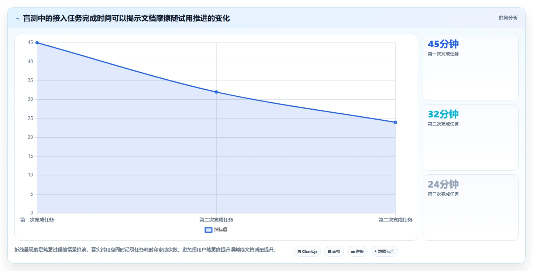The image size is (533, 271).
Task: Click x-axis label 第三次完成任务
Action: (395, 220)
